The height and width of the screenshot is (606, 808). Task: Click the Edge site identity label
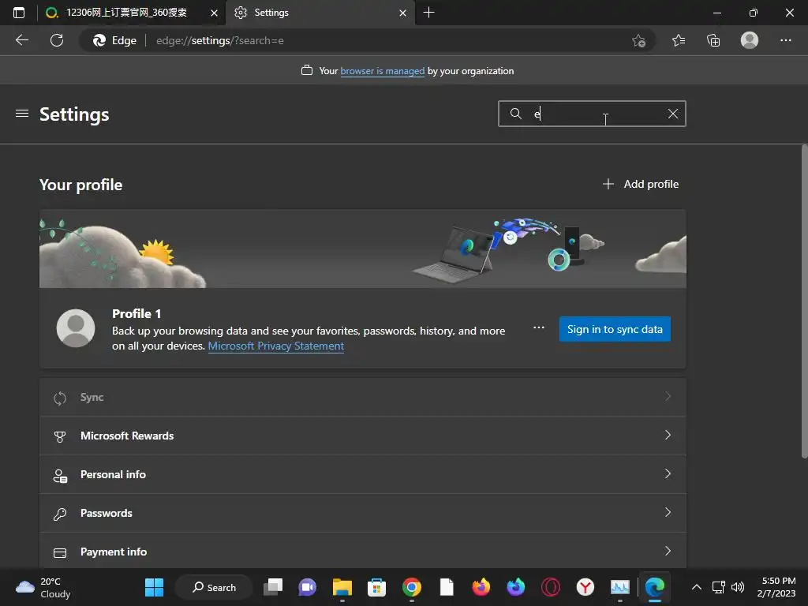[x=114, y=40]
